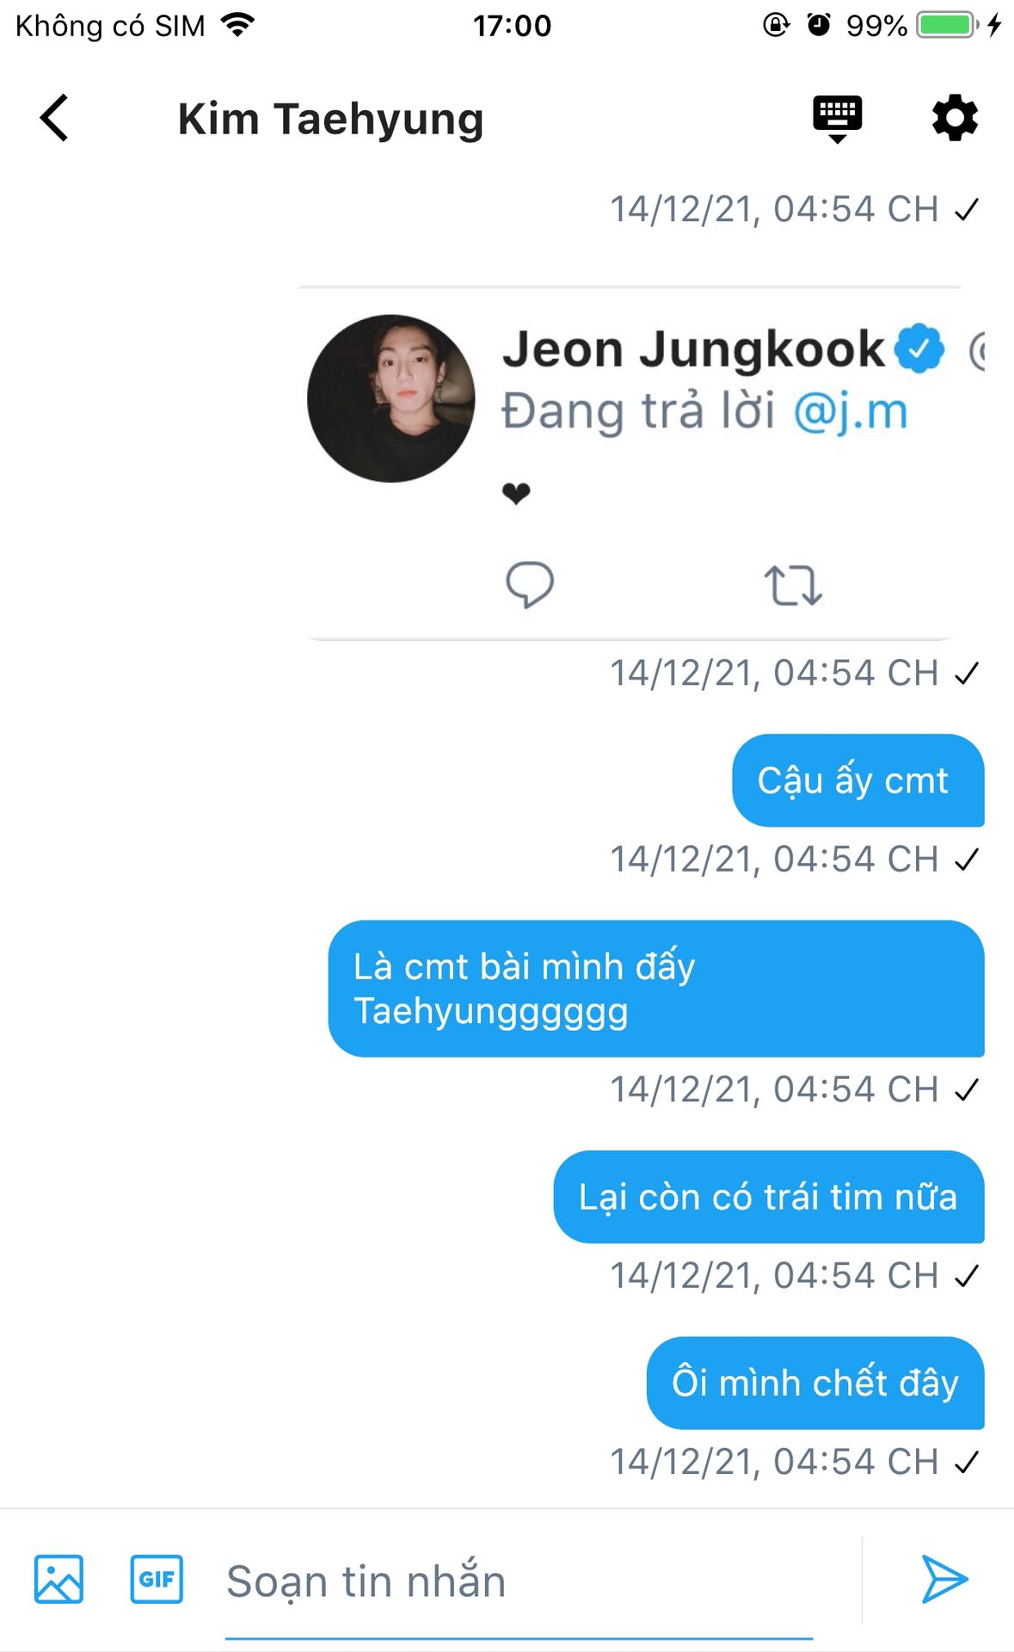Viewport: 1014px width, 1652px height.
Task: Tap Jeon Jungkook's profile picture
Action: (391, 398)
